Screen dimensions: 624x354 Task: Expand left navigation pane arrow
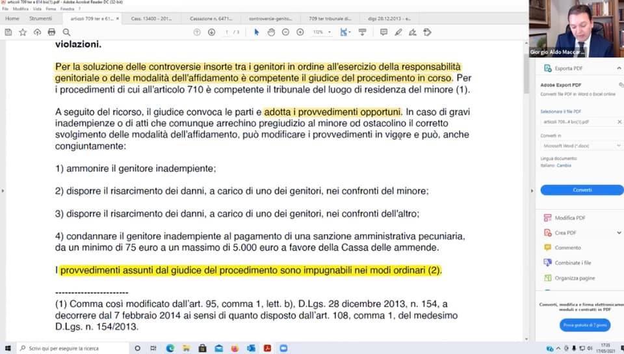(x=3, y=191)
